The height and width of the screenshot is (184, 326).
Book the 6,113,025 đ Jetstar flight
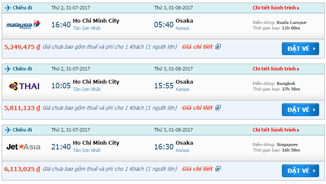click(x=300, y=170)
